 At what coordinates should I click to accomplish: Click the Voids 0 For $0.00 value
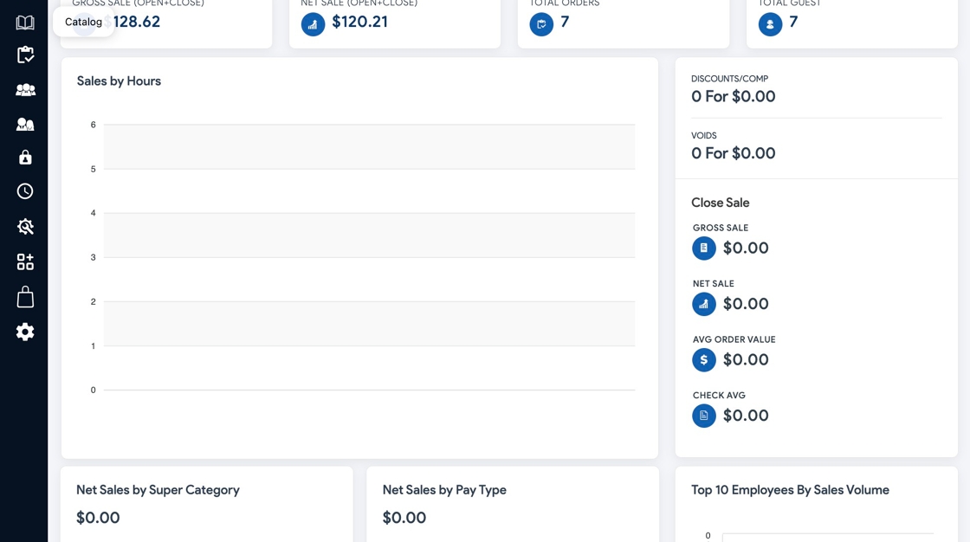733,154
